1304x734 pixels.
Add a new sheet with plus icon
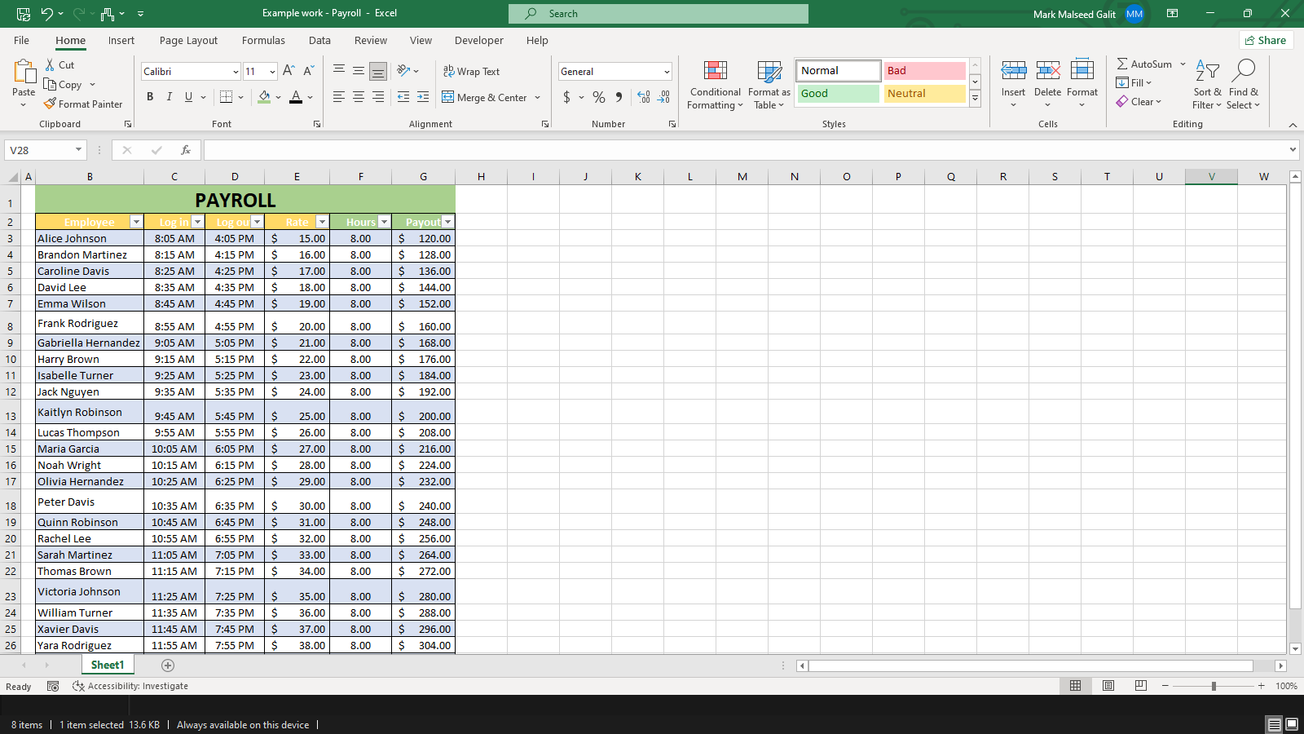pos(168,665)
